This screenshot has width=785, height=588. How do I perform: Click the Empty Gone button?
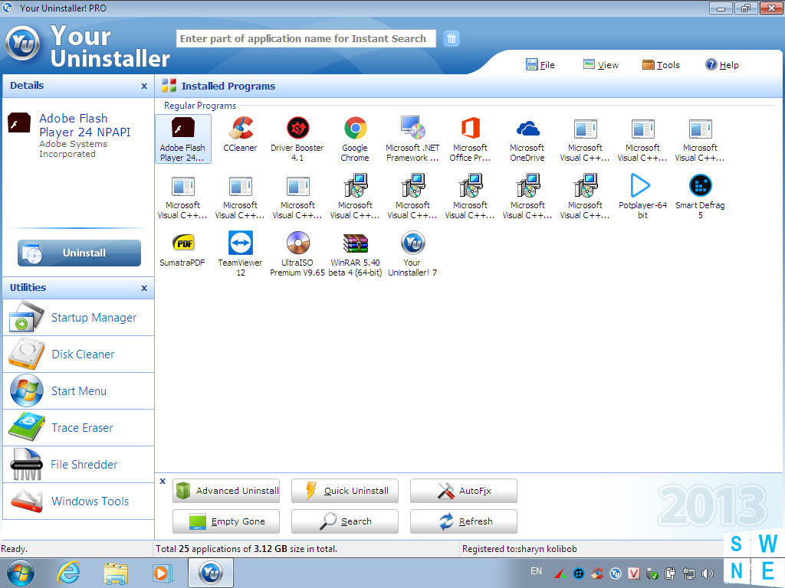point(226,521)
